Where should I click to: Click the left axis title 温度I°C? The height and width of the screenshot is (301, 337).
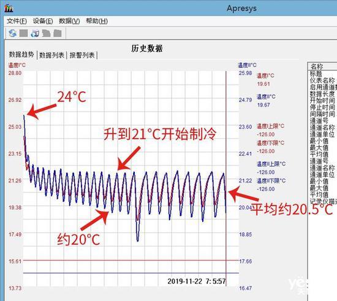17,65
